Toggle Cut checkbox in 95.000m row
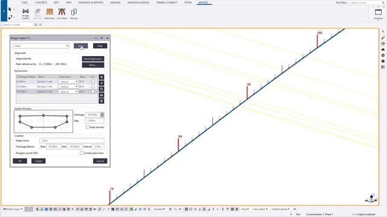 (x=93, y=81)
